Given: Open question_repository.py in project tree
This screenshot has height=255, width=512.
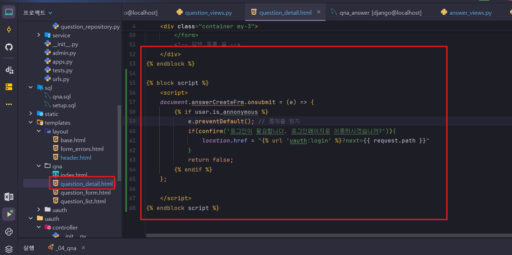Looking at the screenshot, I should click(x=86, y=27).
